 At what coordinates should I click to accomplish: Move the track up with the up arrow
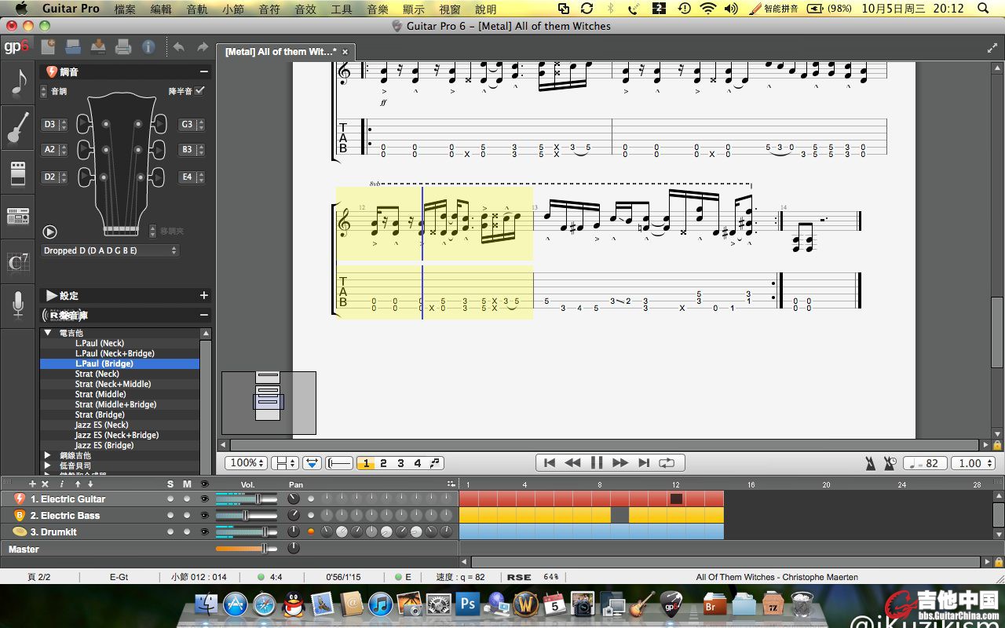[78, 484]
